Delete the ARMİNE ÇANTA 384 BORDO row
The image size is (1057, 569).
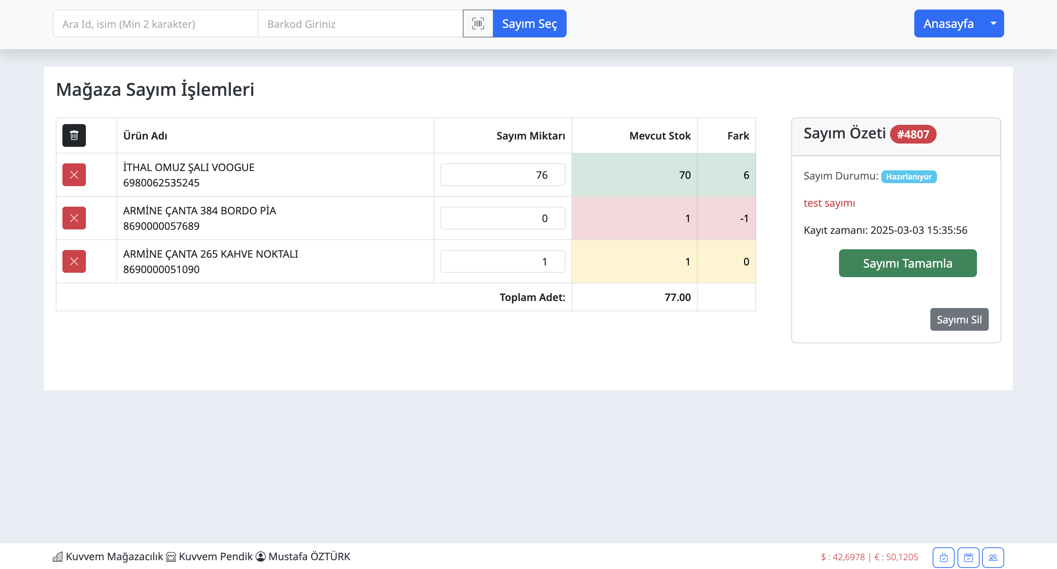pyautogui.click(x=74, y=218)
